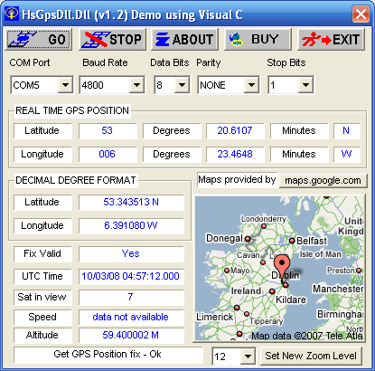Open the zoom level dropdown showing 12
Viewport: 375px width, 371px height.
coord(248,357)
